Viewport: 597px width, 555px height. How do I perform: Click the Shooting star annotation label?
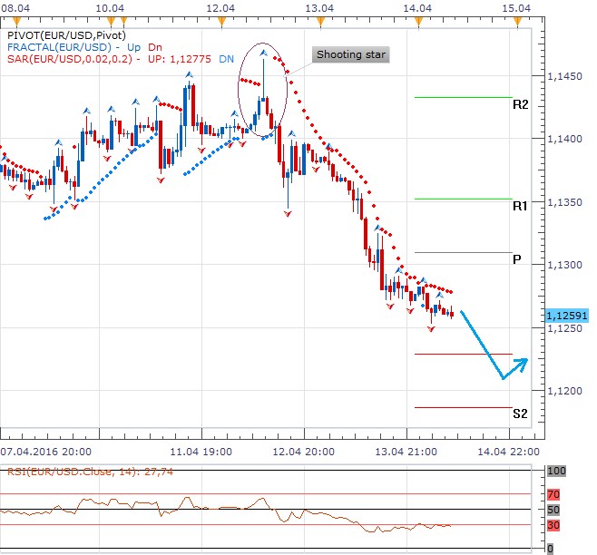pos(352,55)
